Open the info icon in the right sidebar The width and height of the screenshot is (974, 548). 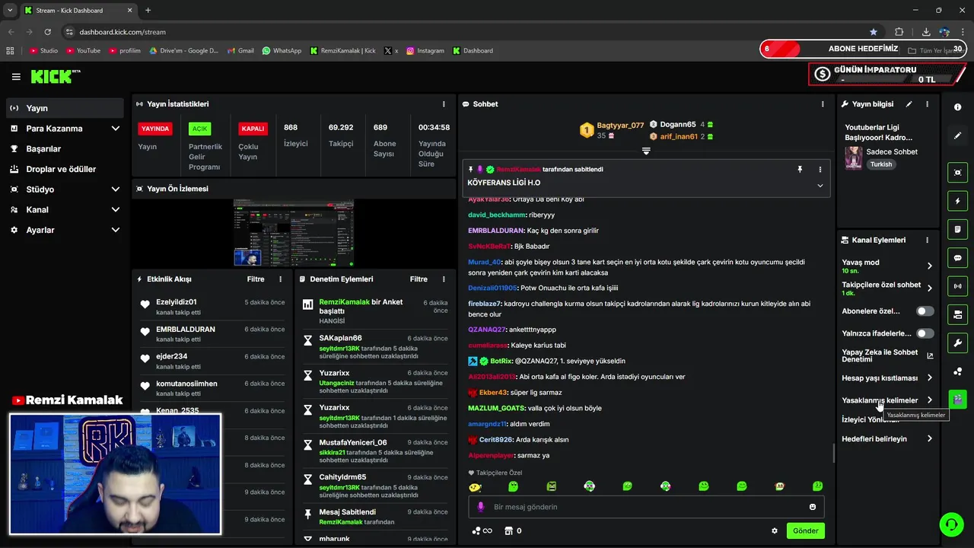pyautogui.click(x=957, y=107)
